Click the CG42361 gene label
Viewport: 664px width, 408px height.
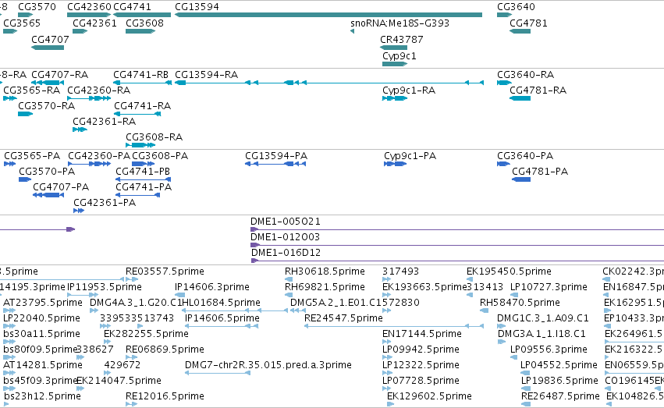(x=95, y=23)
